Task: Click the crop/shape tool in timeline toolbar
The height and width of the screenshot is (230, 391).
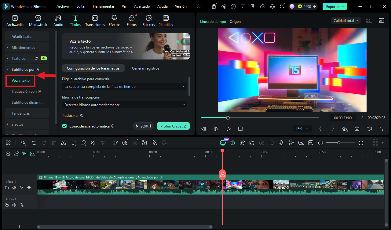Action: [83, 143]
